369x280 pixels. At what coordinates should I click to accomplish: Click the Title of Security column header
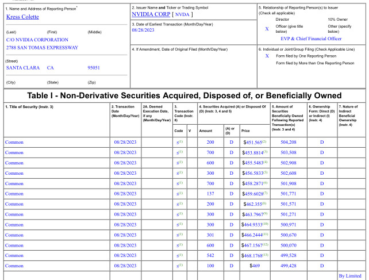tap(29, 107)
